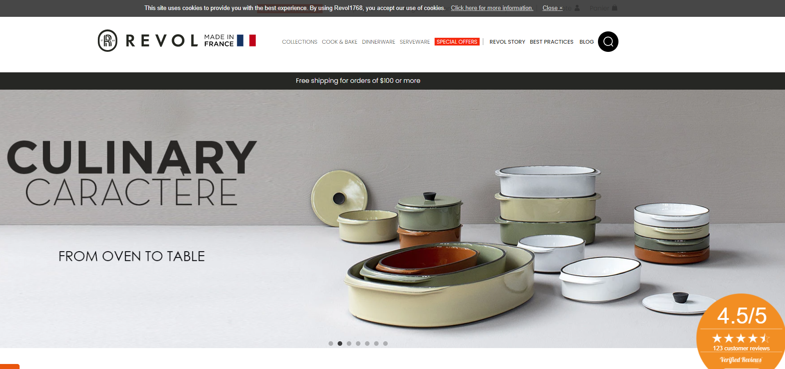
Task: Expand the Collections menu
Action: (x=299, y=42)
